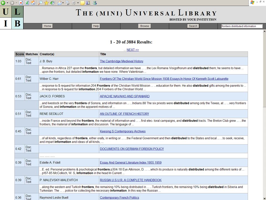
Task: Open the Forward button history dropdown arrow
Action: [16, 3]
